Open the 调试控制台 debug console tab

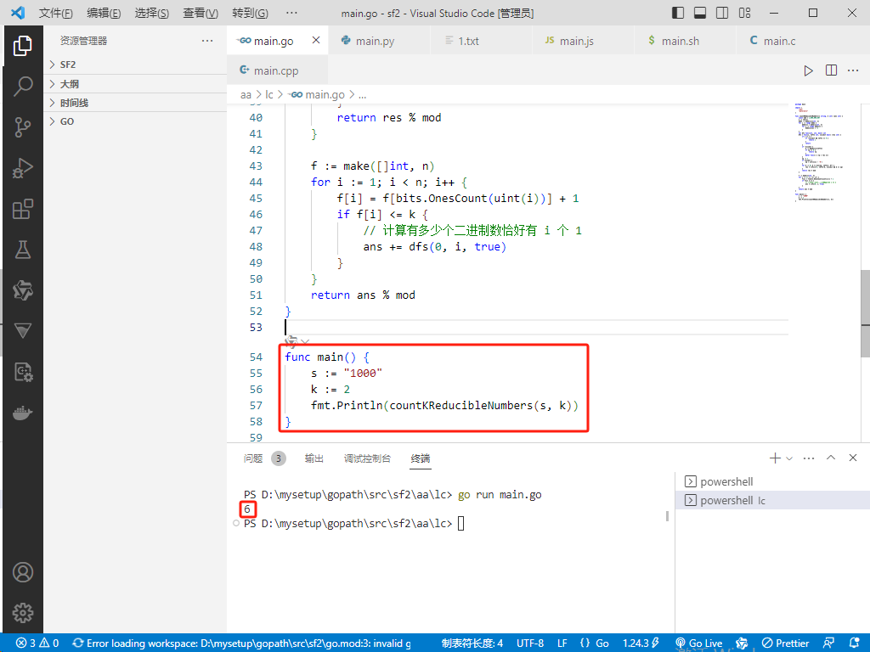click(367, 458)
